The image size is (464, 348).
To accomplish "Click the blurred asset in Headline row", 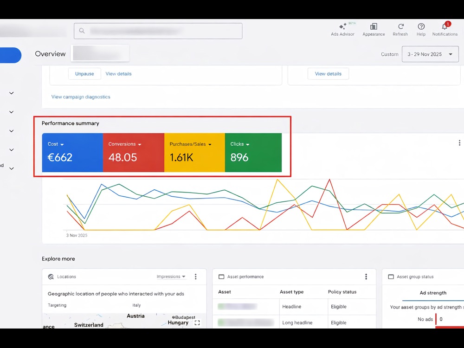I will click(237, 307).
